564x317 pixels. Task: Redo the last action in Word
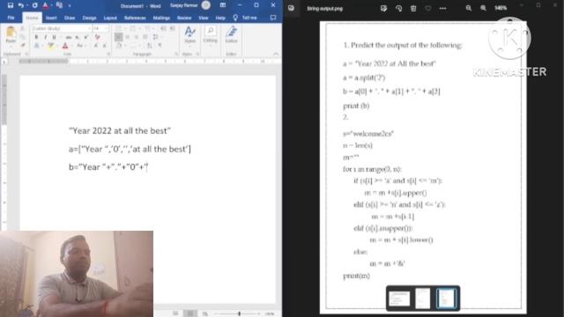34,5
